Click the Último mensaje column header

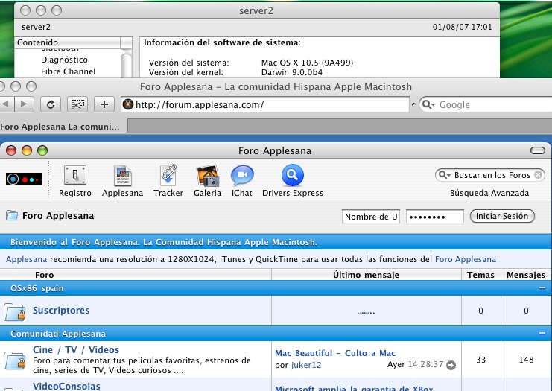[x=366, y=275]
